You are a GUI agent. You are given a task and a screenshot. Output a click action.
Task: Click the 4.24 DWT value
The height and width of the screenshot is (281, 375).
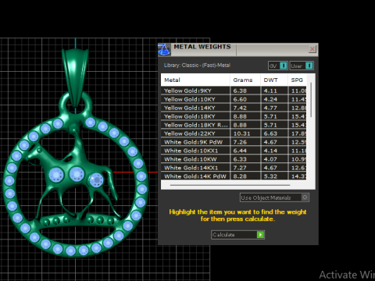(270, 99)
